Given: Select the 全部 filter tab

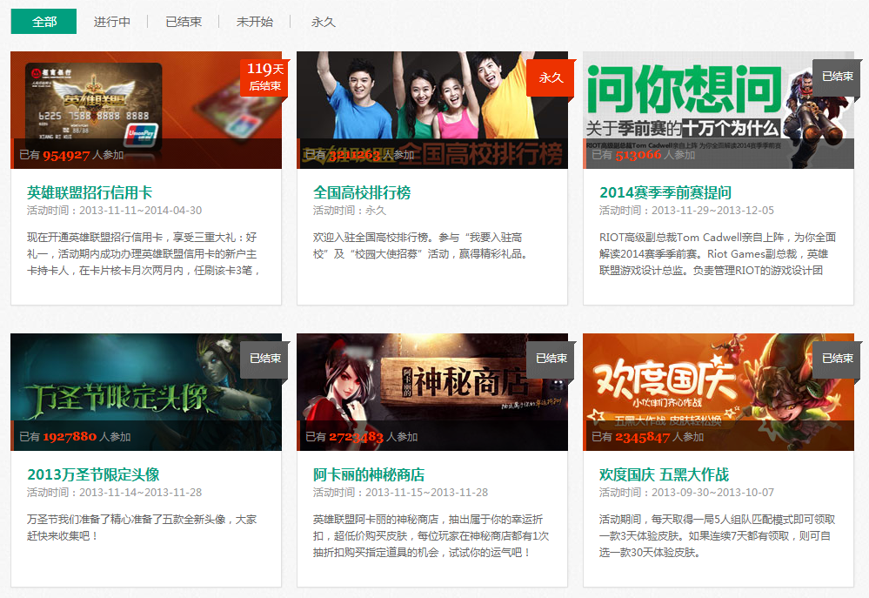Looking at the screenshot, I should point(43,22).
